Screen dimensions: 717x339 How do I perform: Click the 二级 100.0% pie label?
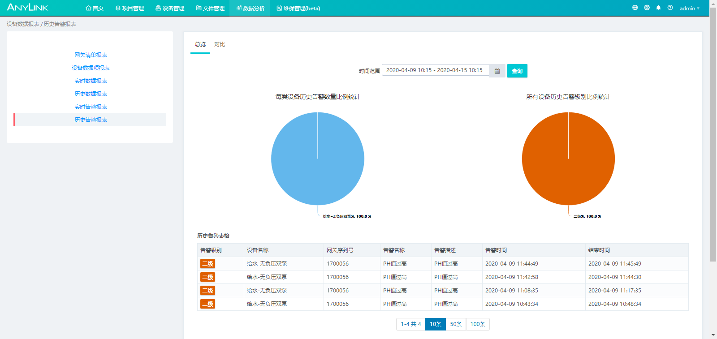(587, 216)
